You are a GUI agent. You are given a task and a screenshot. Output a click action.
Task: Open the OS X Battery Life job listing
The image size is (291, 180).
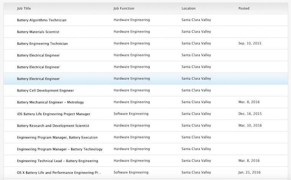click(59, 173)
